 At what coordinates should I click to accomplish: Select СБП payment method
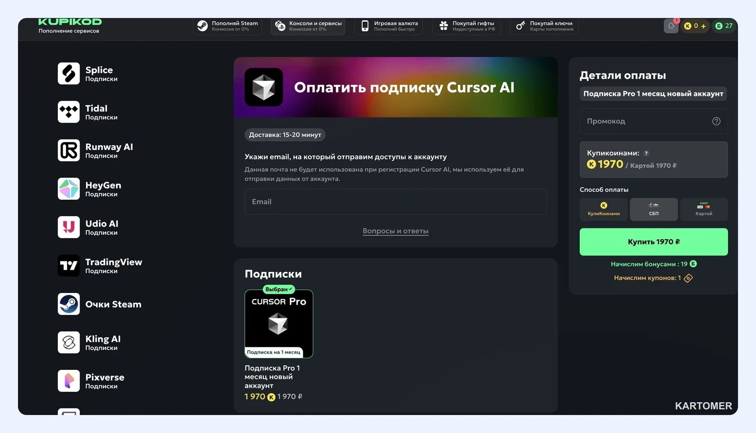pos(654,209)
